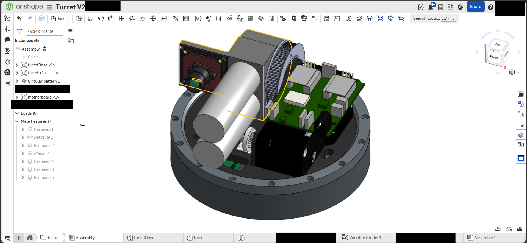The image size is (527, 243).
Task: Select the Parallel mate tool
Action: coord(164,18)
